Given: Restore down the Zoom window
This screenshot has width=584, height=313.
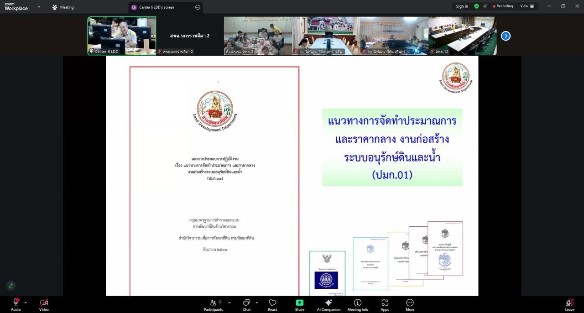Looking at the screenshot, I should [x=563, y=6].
